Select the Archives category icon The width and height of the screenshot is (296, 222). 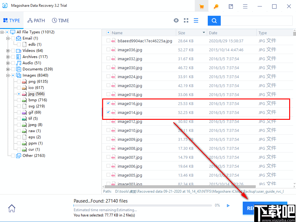coord(19,57)
